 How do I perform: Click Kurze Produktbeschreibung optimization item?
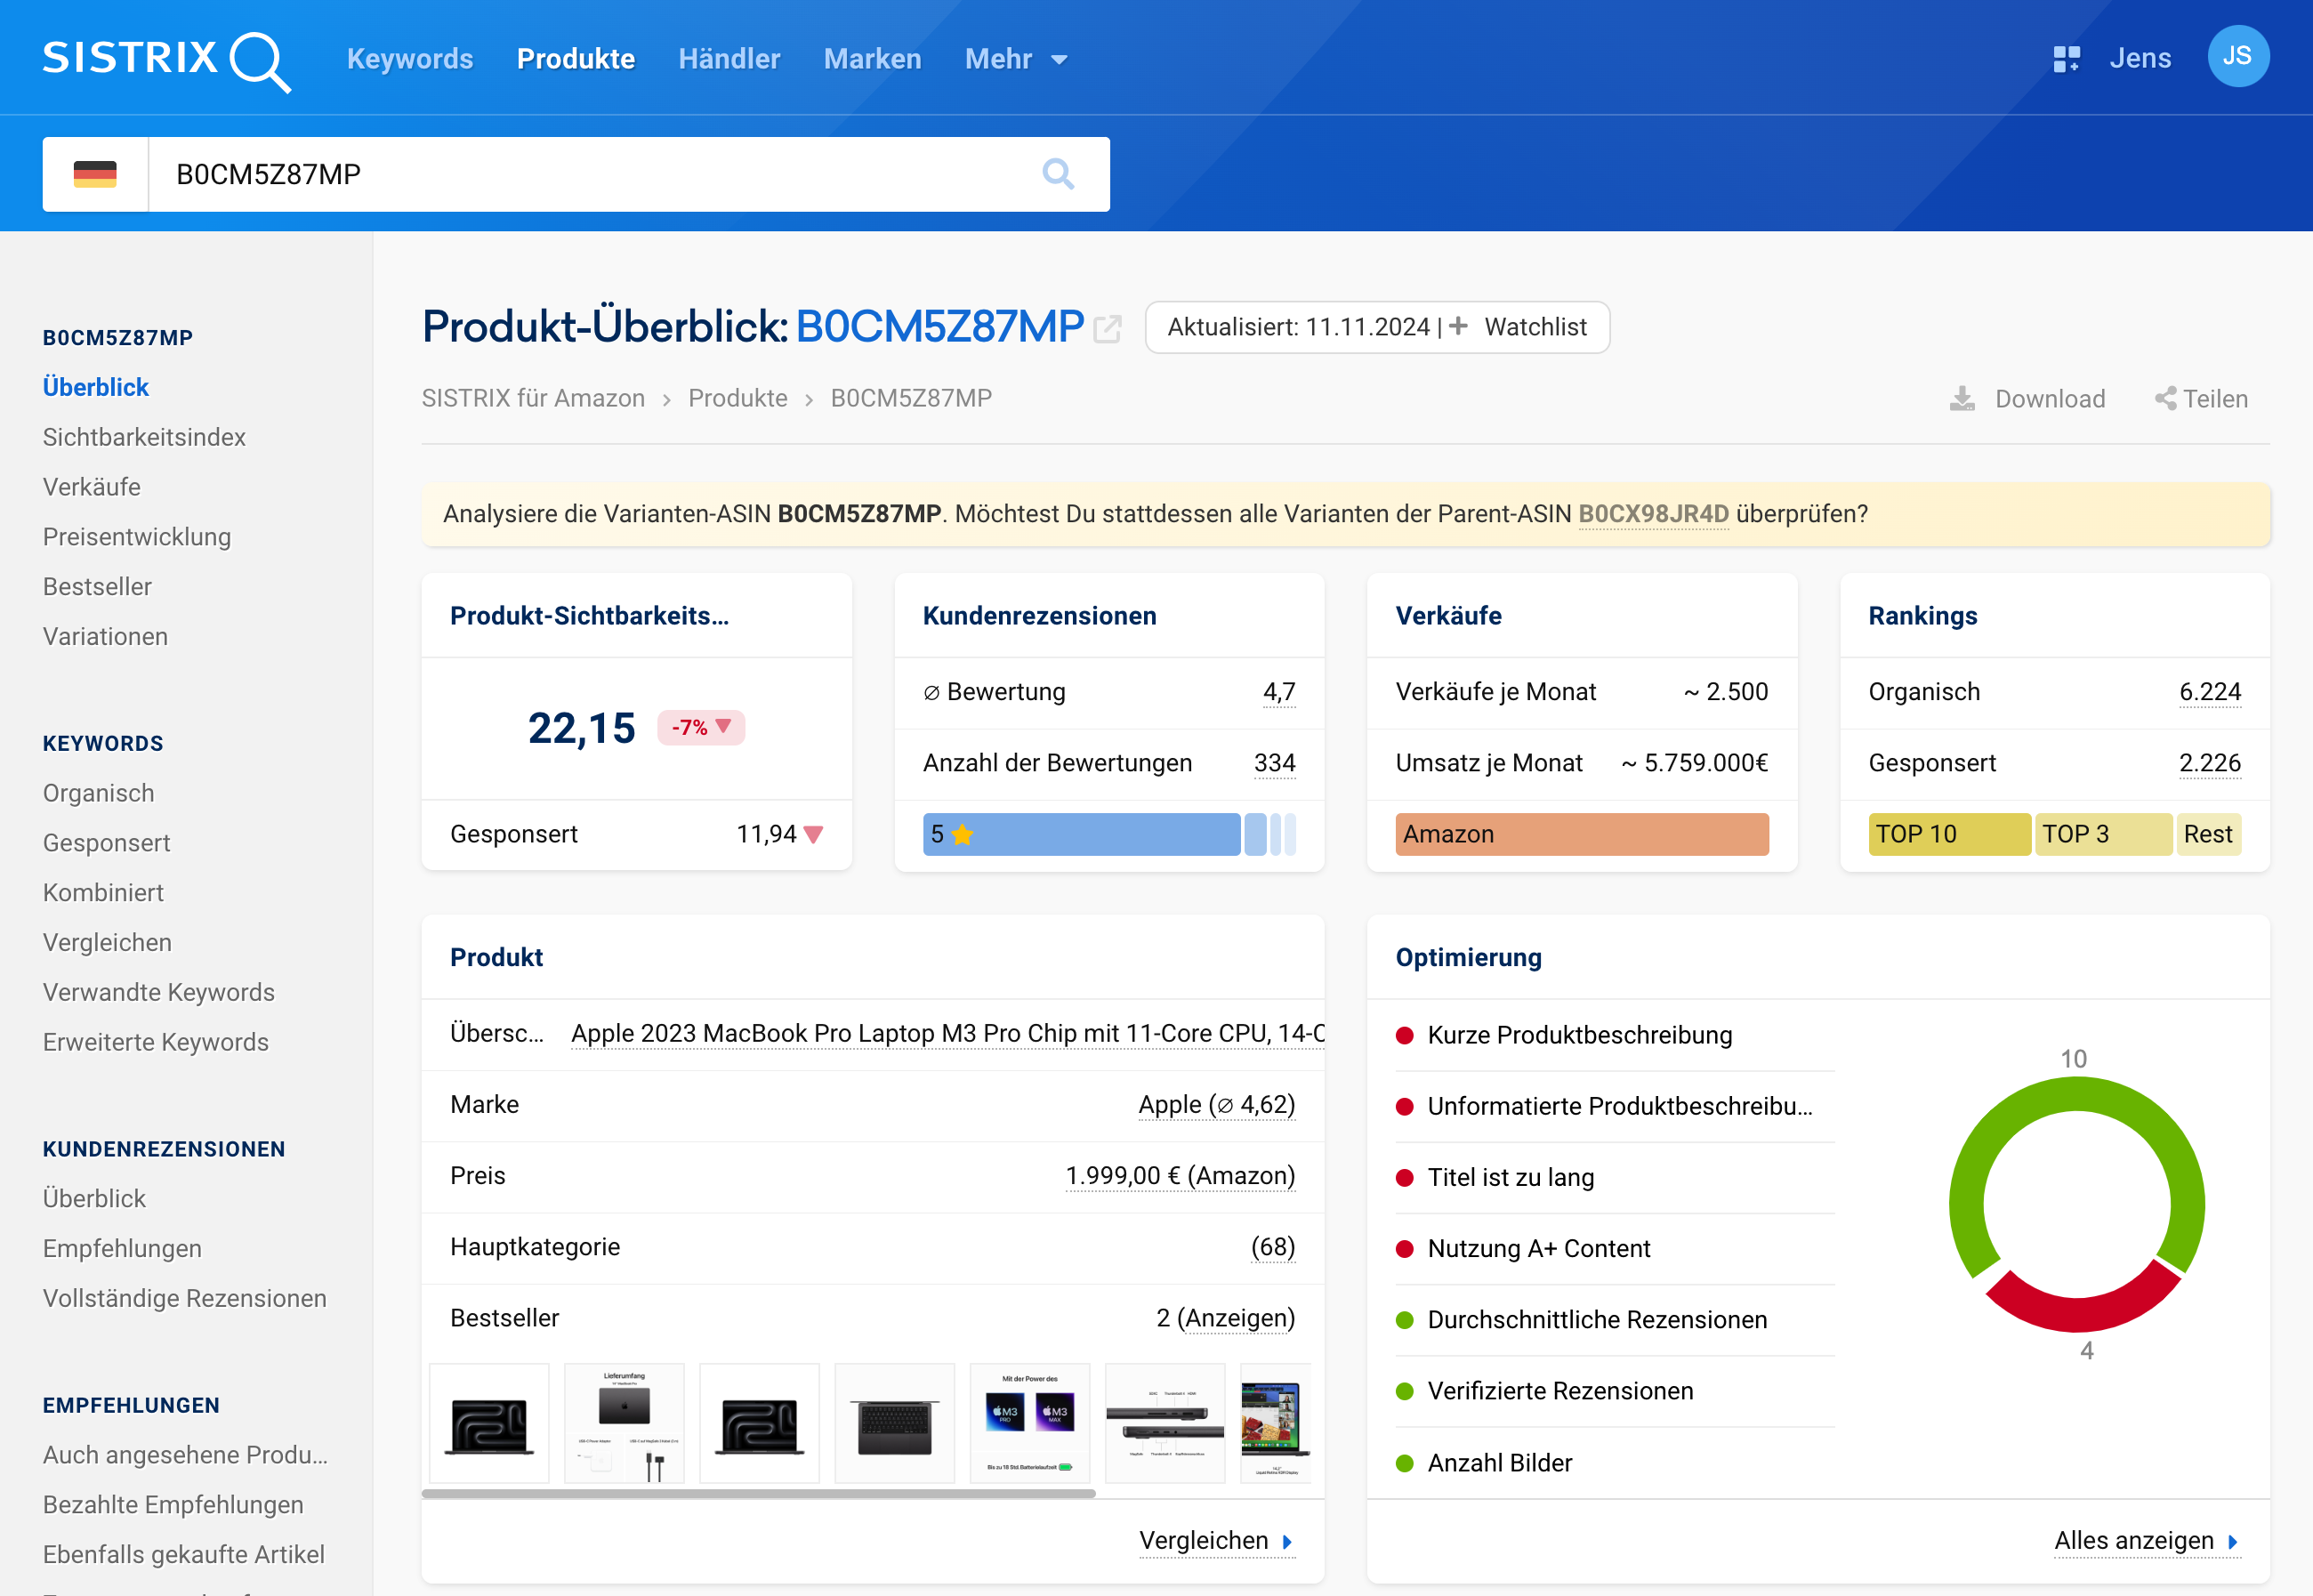(x=1579, y=1035)
